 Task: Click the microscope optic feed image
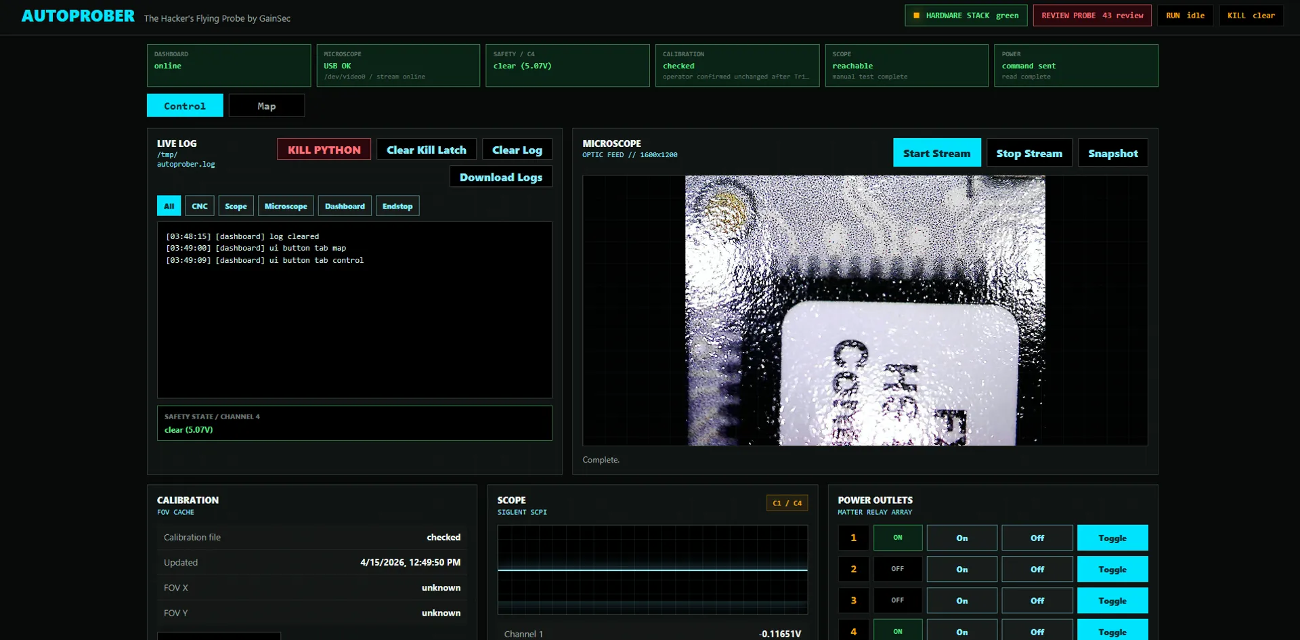pyautogui.click(x=864, y=310)
